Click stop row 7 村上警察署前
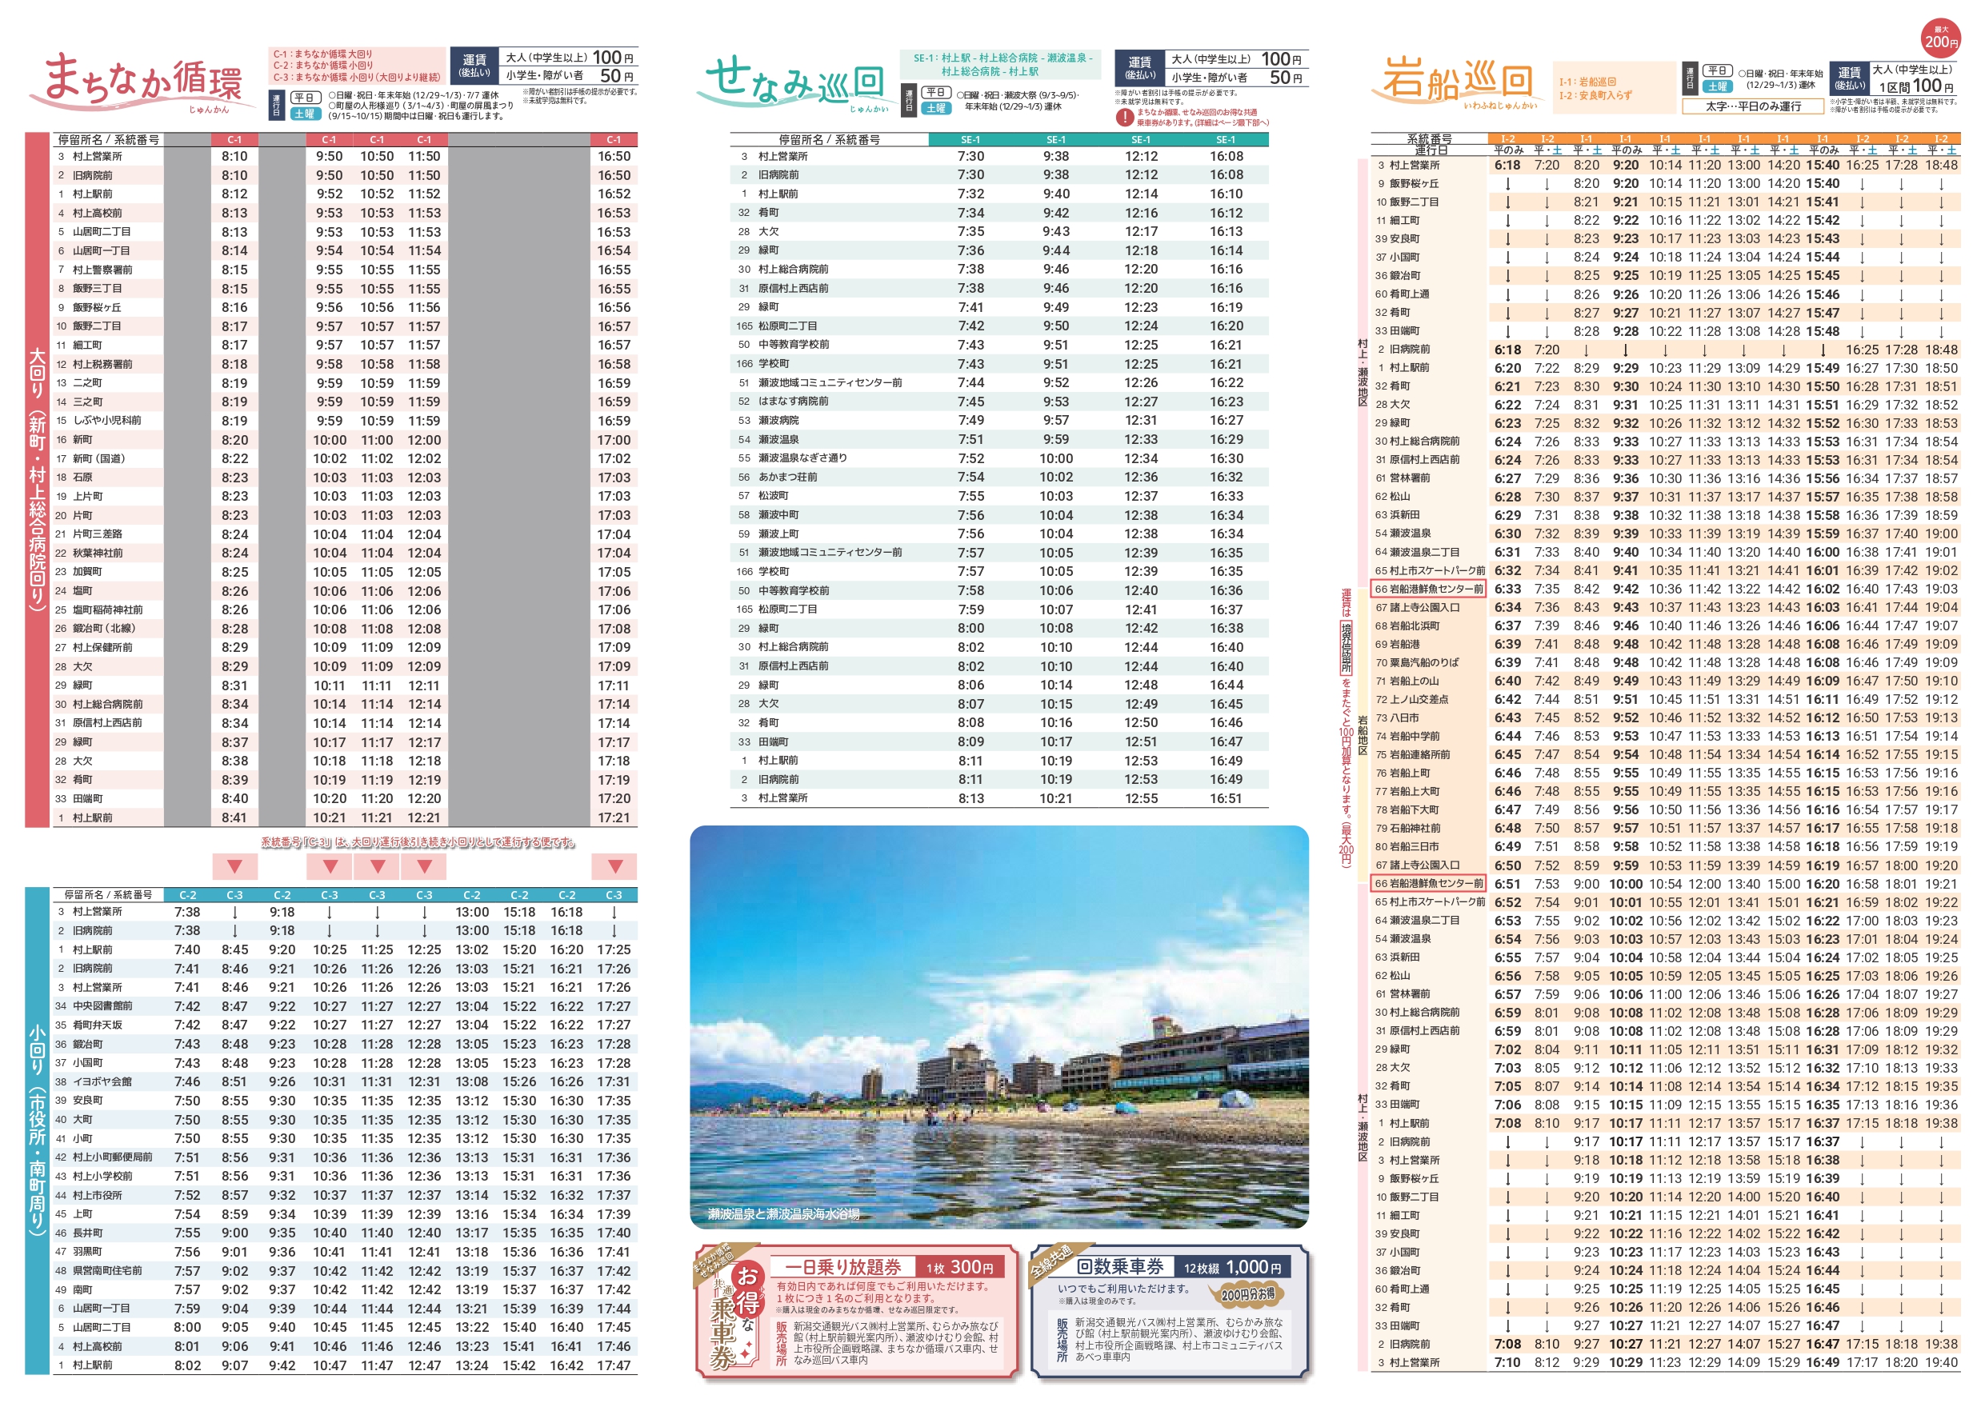 click(x=346, y=270)
